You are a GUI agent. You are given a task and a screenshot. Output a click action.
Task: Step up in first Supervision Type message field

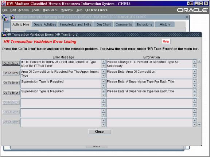coord(104,81)
